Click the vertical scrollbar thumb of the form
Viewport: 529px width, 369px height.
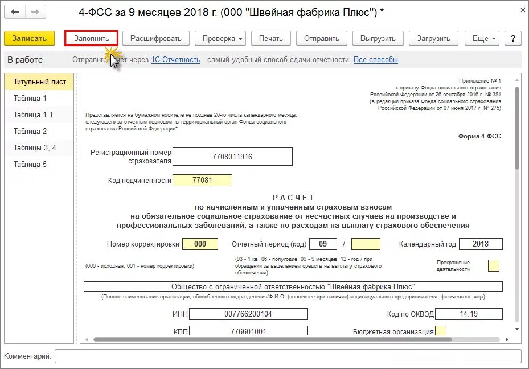pos(517,128)
